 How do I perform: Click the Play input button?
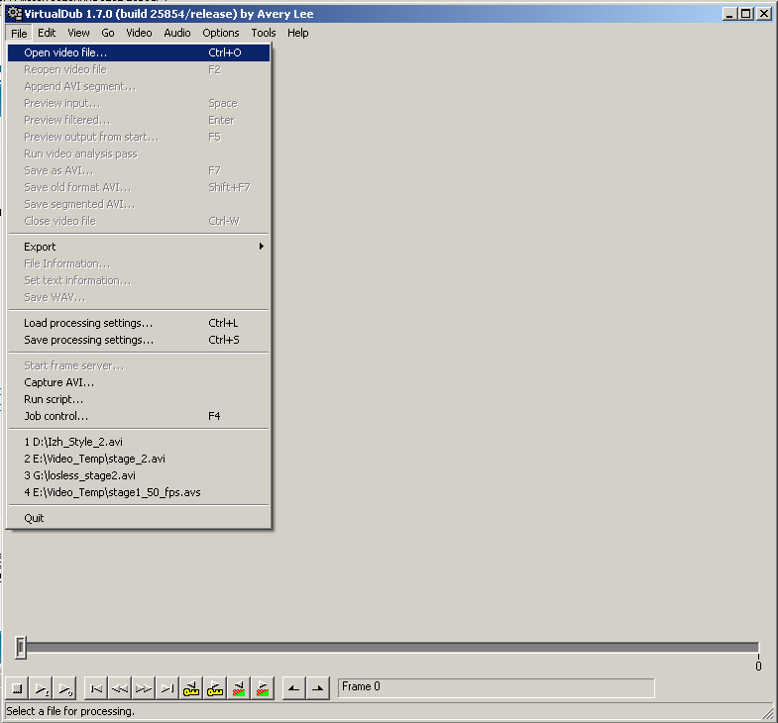pyautogui.click(x=42, y=688)
